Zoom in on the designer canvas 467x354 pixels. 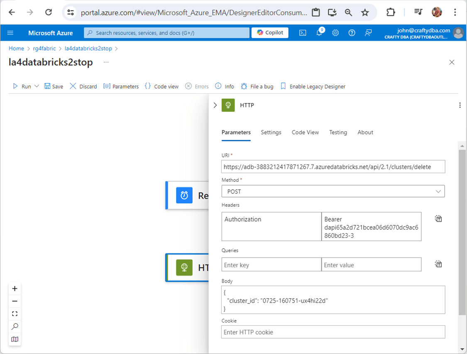tap(15, 288)
